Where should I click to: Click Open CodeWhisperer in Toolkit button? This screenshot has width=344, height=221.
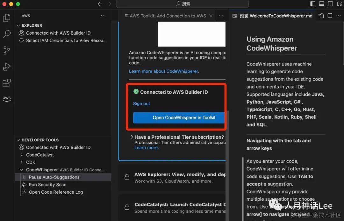click(x=179, y=117)
